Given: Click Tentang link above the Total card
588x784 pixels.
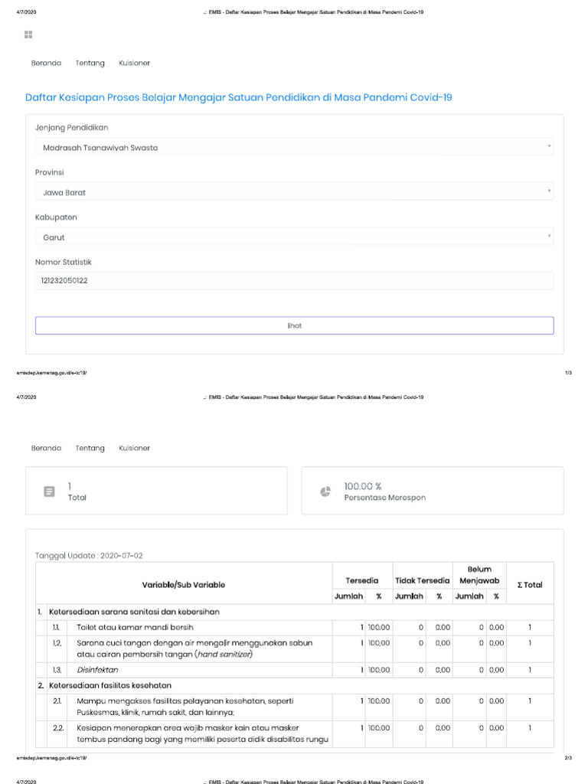Looking at the screenshot, I should click(x=90, y=448).
